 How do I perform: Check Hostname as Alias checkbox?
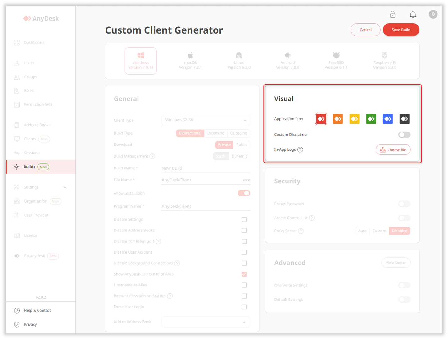[x=244, y=285]
